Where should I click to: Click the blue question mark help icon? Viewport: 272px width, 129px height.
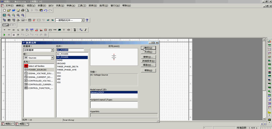tap(87, 20)
